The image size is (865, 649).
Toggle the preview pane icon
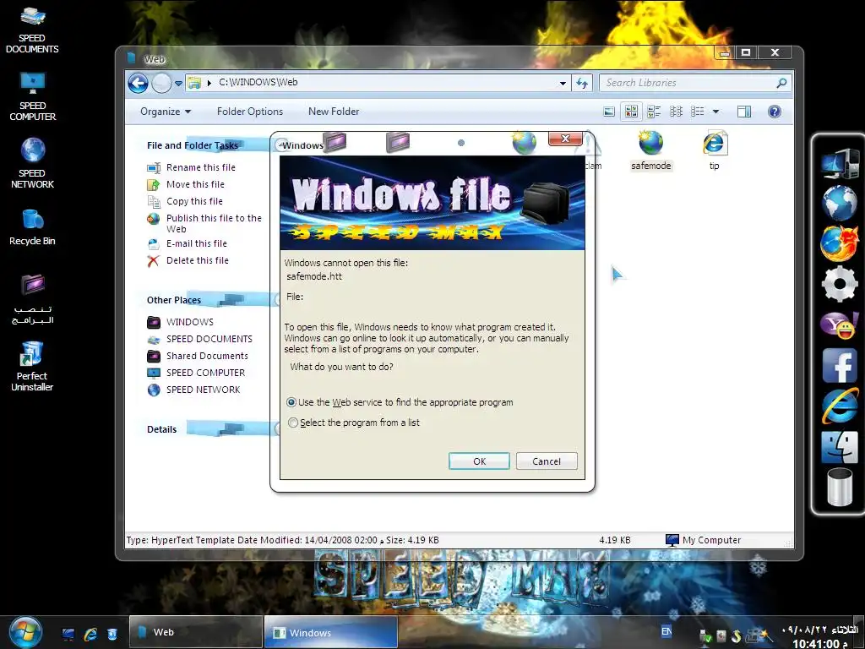(743, 112)
